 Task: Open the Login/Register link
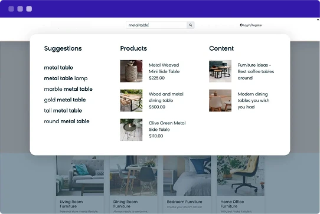(251, 25)
